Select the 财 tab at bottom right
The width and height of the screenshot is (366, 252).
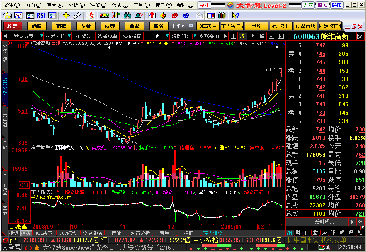coord(298,233)
